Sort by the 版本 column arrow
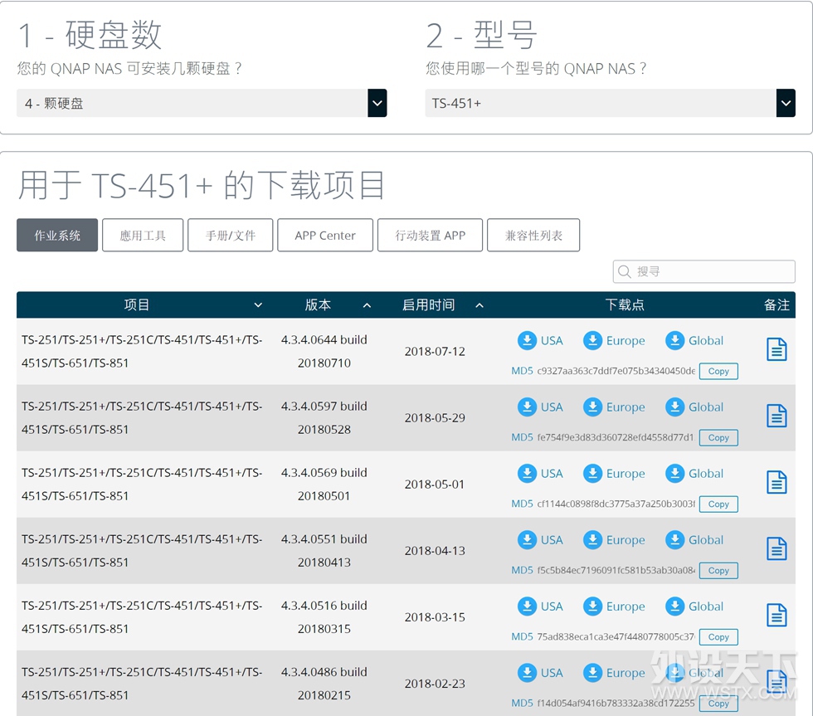This screenshot has width=813, height=716. 367,305
